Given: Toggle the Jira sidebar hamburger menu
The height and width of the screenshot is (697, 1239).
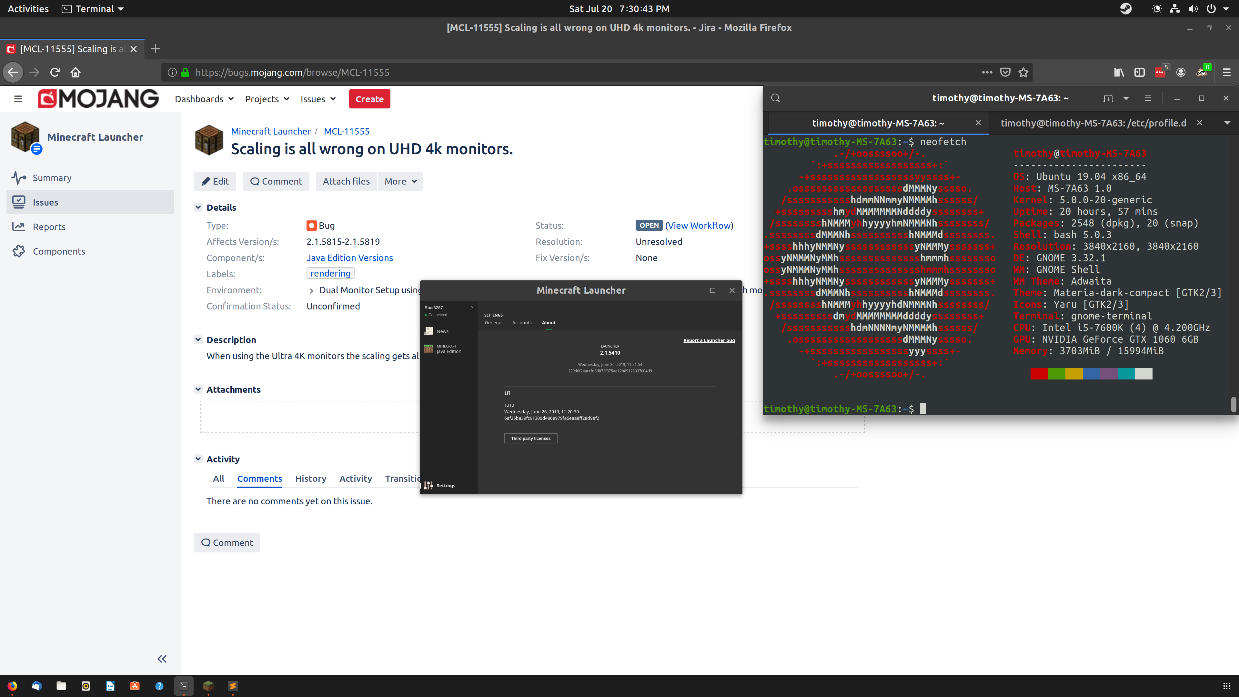Looking at the screenshot, I should (x=18, y=99).
